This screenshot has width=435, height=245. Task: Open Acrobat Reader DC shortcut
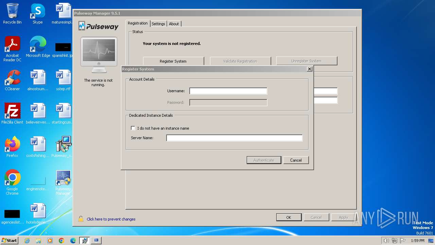coord(12,49)
